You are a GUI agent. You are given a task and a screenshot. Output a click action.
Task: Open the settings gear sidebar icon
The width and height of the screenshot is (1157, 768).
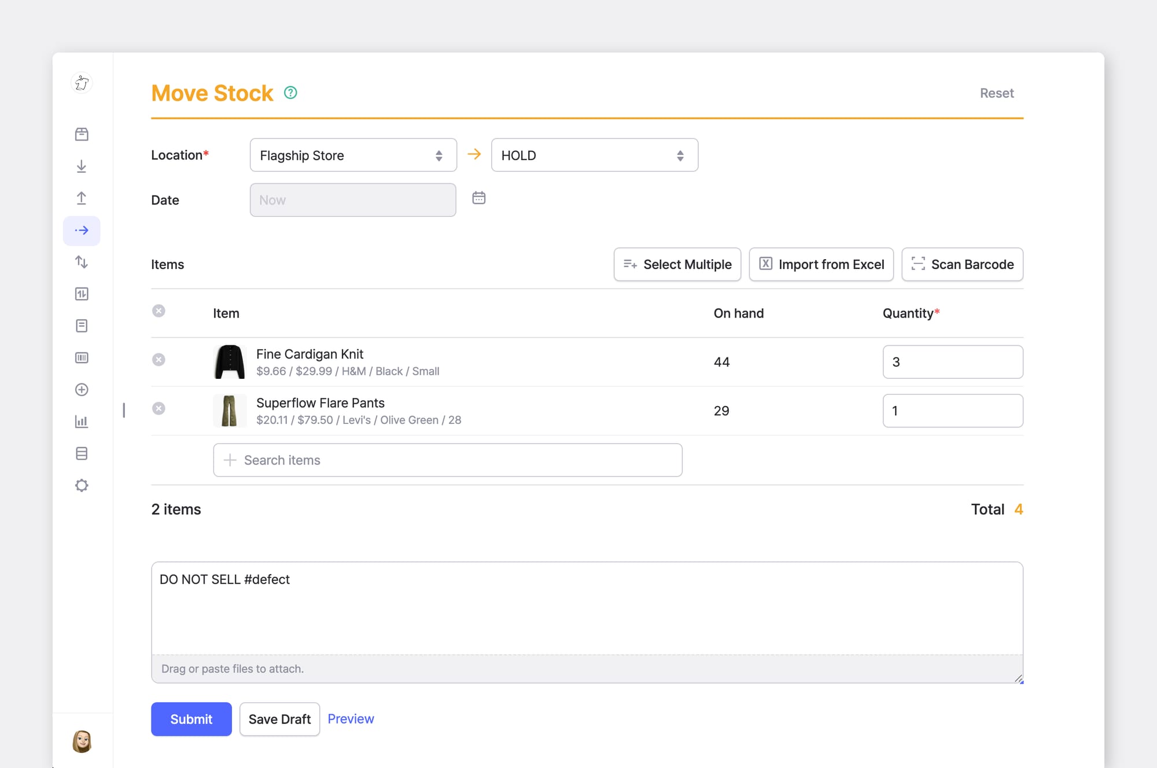(x=82, y=485)
